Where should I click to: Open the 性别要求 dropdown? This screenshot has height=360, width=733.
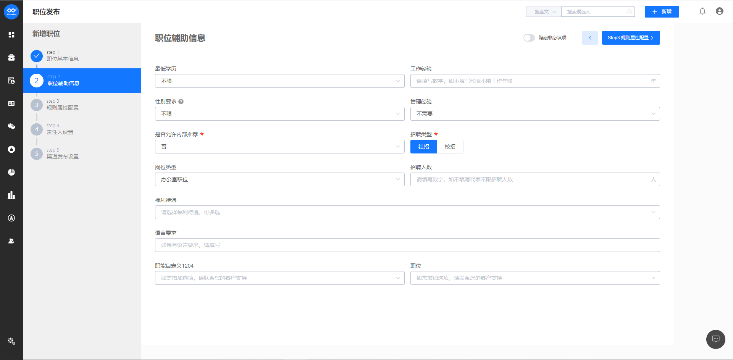point(279,114)
